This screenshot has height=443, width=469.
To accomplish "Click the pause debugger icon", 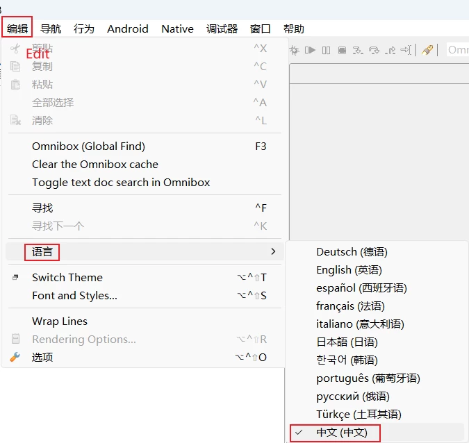I will pos(326,50).
